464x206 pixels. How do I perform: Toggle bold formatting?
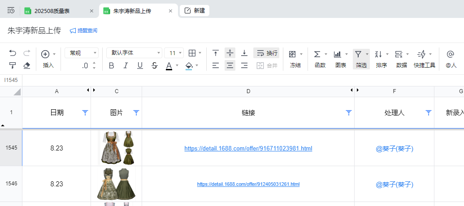[x=112, y=66]
